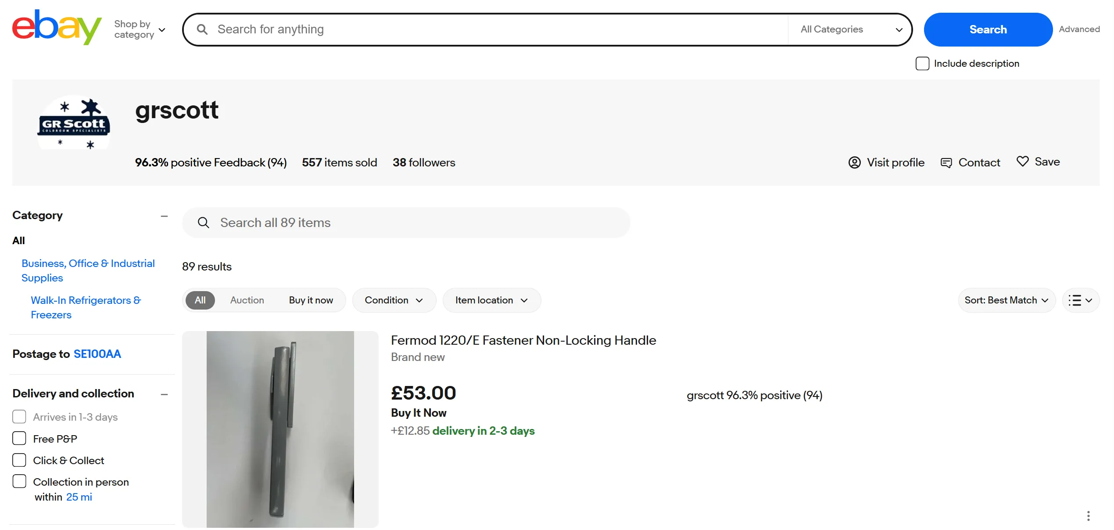The height and width of the screenshot is (530, 1114).
Task: Click the magnifier icon in main search bar
Action: pyautogui.click(x=202, y=29)
